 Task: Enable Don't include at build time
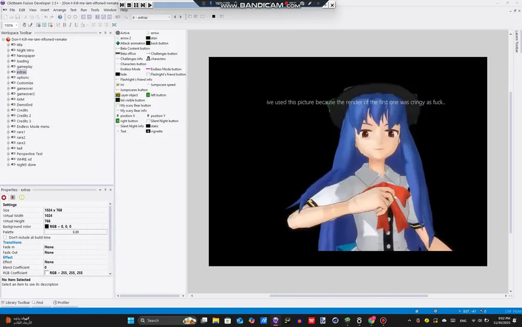click(5, 238)
